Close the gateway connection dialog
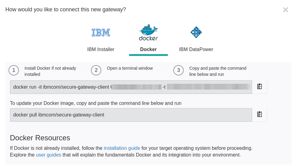Image resolution: width=296 pixels, height=166 pixels. click(x=285, y=10)
